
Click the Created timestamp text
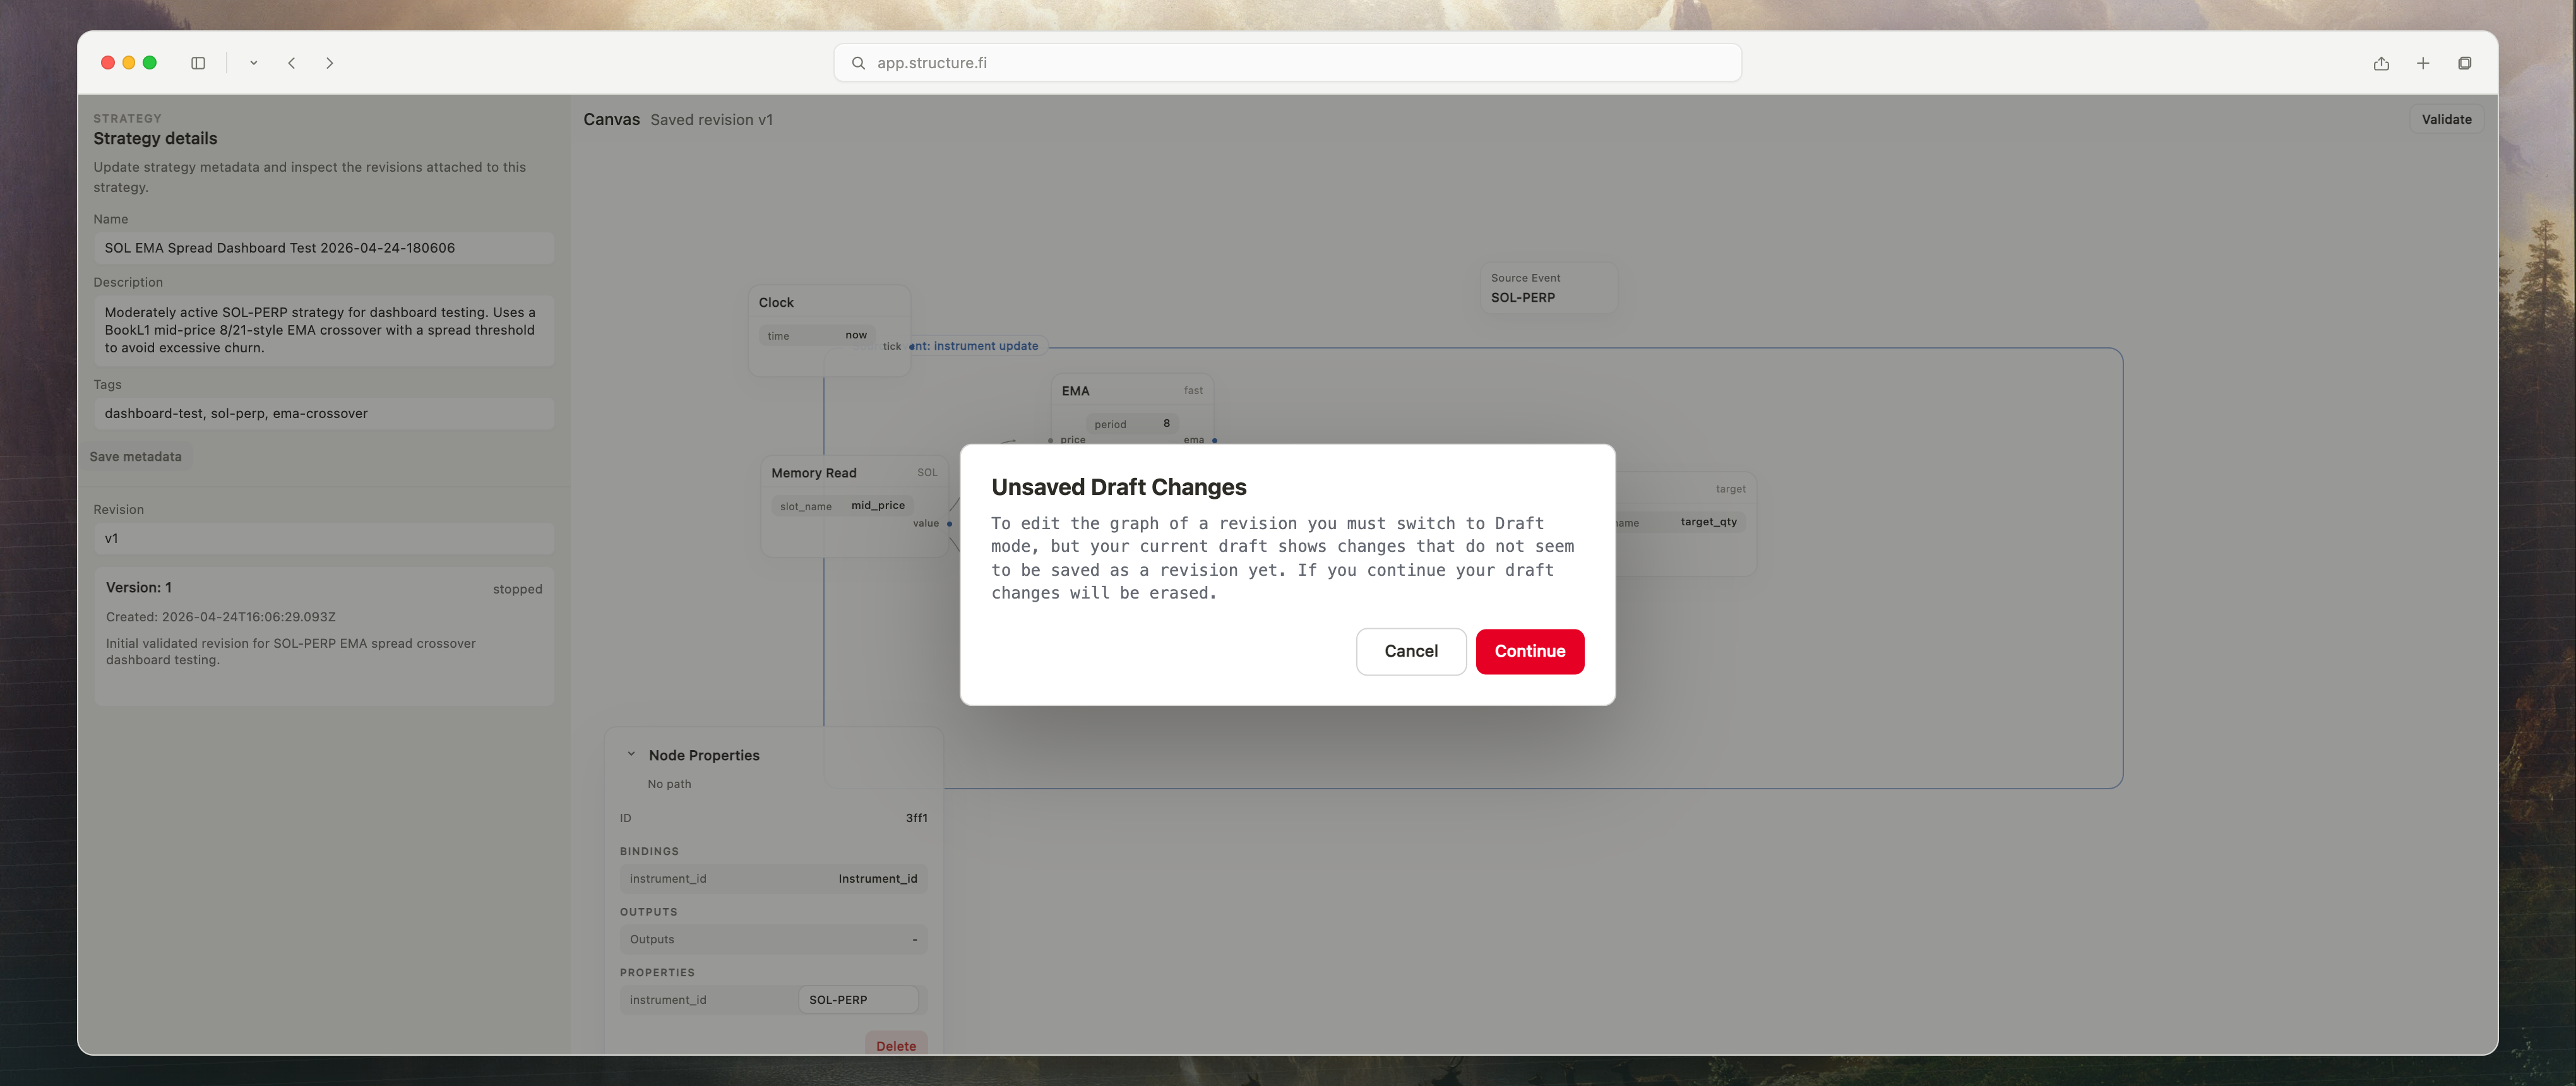[x=221, y=617]
